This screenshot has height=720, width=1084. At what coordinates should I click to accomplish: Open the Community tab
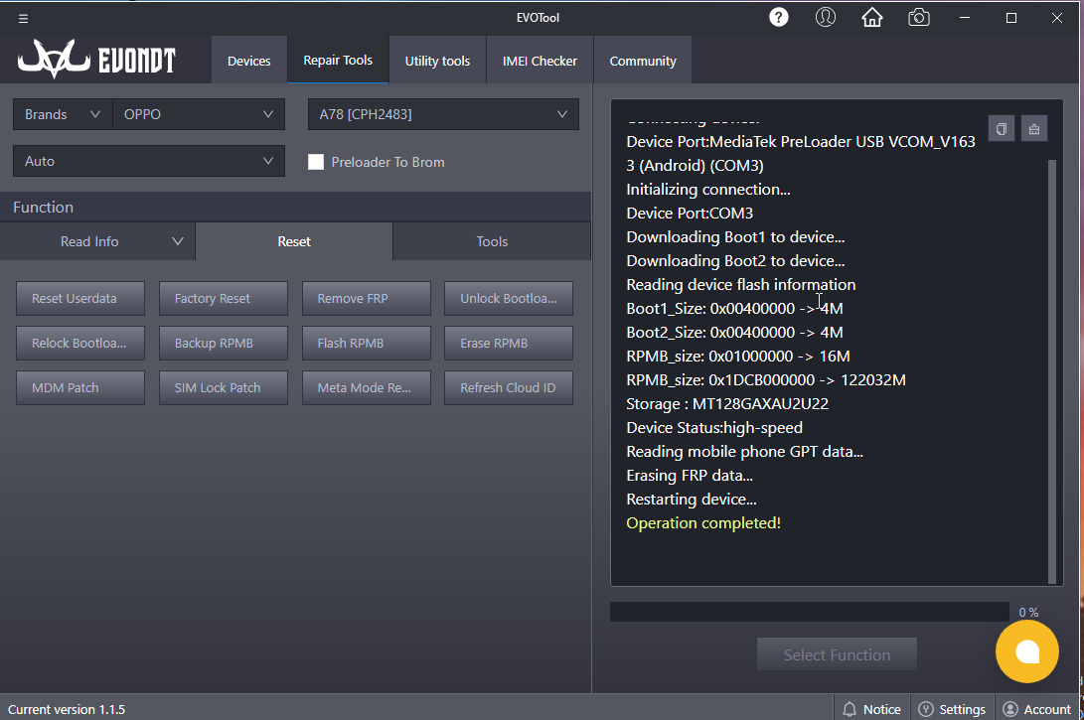tap(643, 61)
